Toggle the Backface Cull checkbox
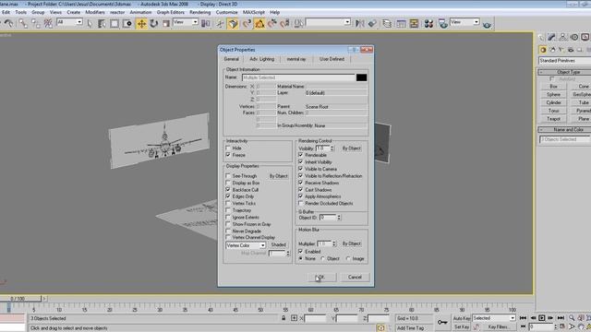 click(228, 189)
